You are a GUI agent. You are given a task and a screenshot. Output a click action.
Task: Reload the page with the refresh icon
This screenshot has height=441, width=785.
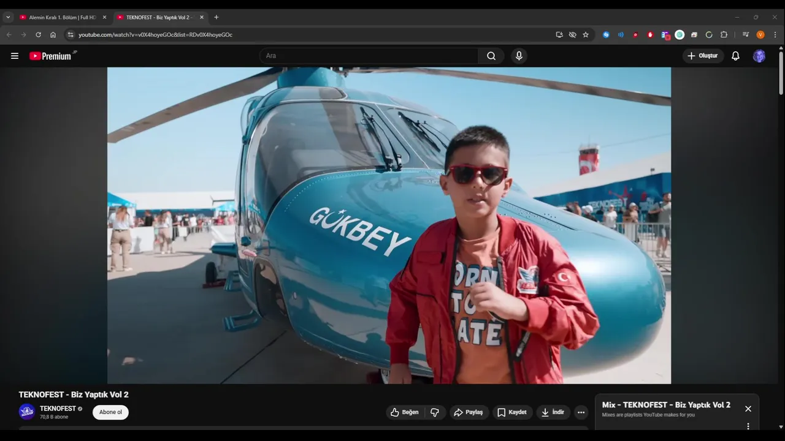pos(38,35)
